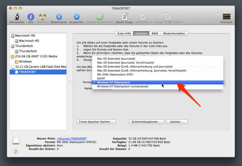Click the Brennen burn icon
Image resolution: width=242 pixels, height=166 pixels.
43,17
